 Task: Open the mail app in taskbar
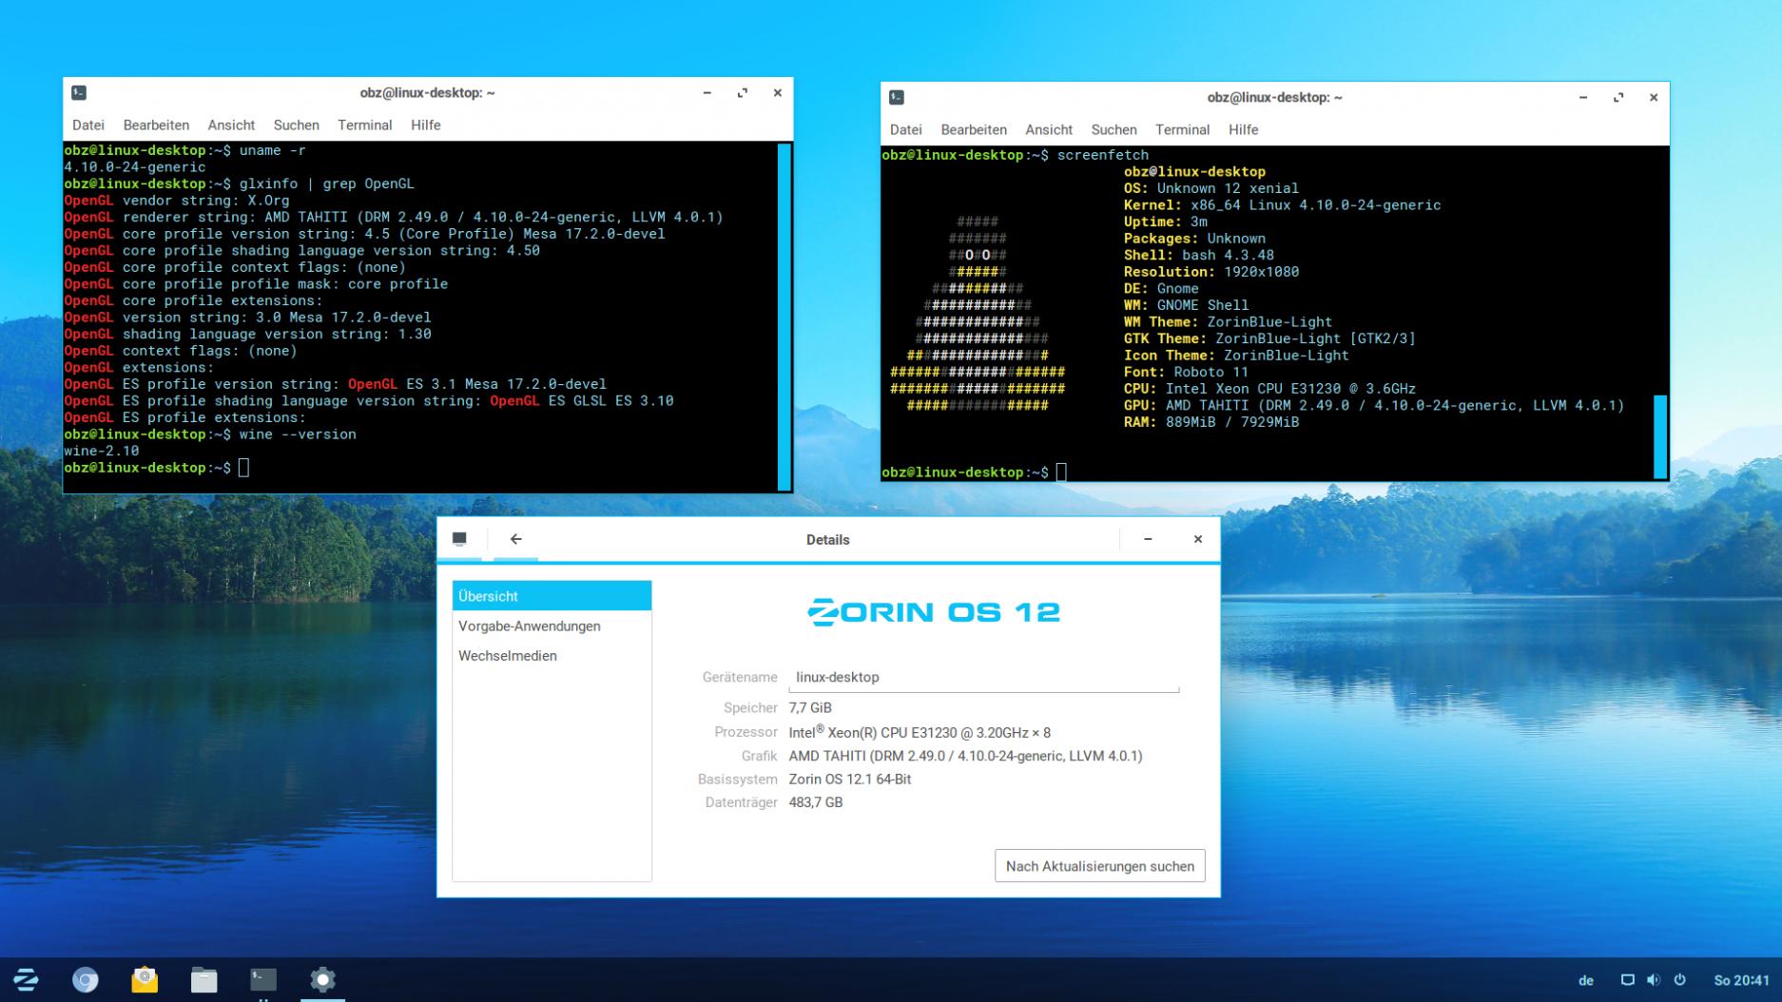tap(145, 979)
